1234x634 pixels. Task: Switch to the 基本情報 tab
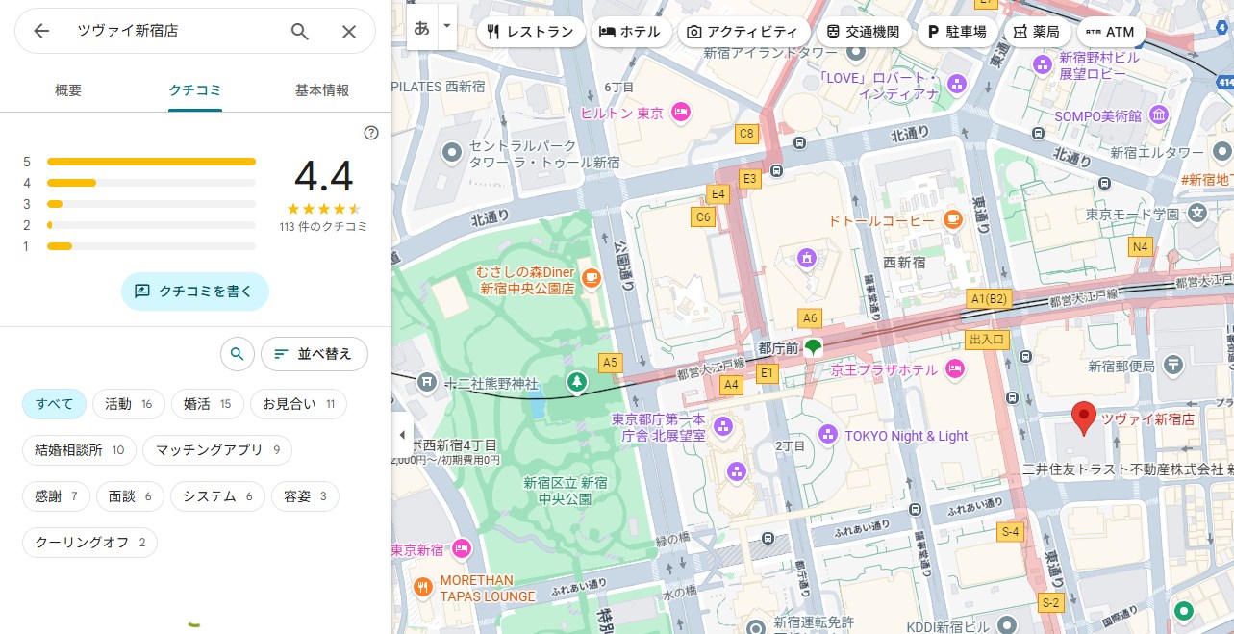click(321, 90)
